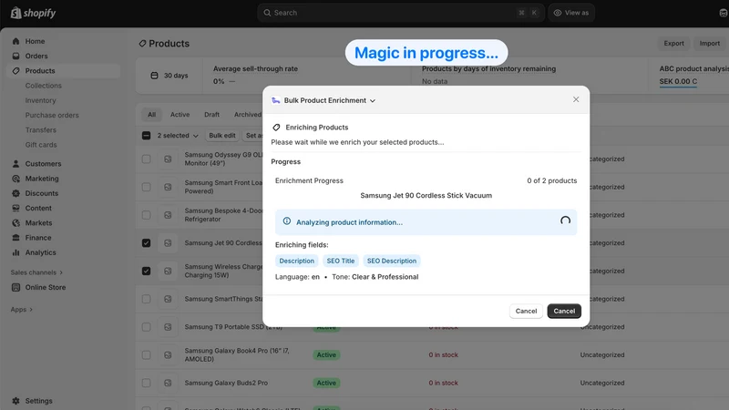This screenshot has width=729, height=410.
Task: Click the SEO Description field tag
Action: tap(392, 261)
